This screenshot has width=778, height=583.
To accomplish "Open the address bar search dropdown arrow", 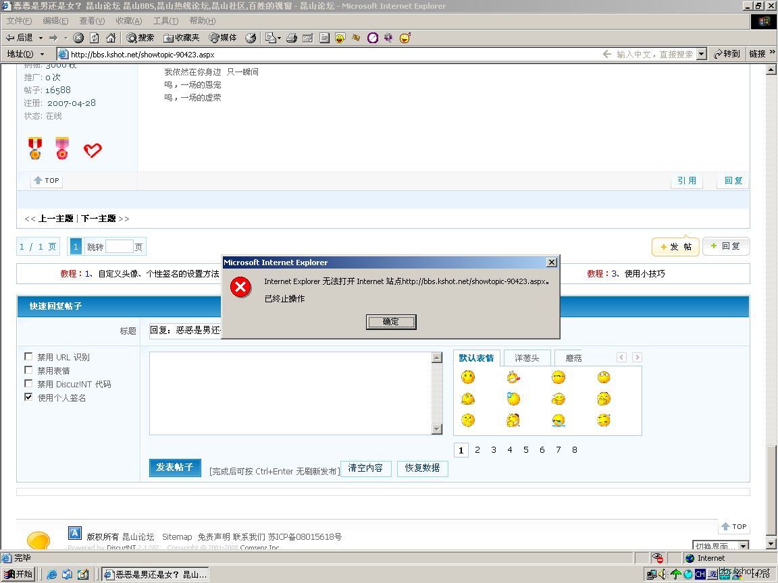I will (702, 54).
